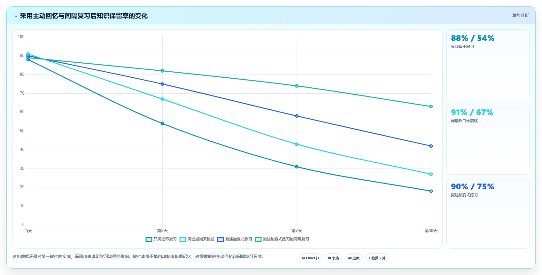
Task: Click the 88% / 54% stat value
Action: tap(472, 38)
